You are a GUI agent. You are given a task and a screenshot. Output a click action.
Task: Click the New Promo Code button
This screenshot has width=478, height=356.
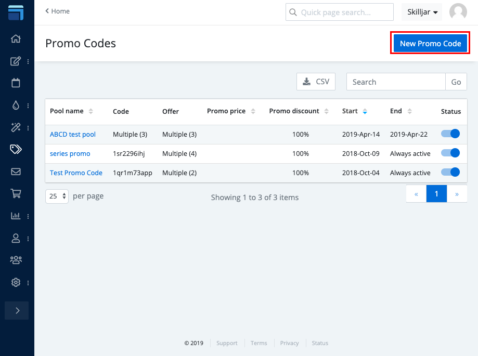[430, 44]
